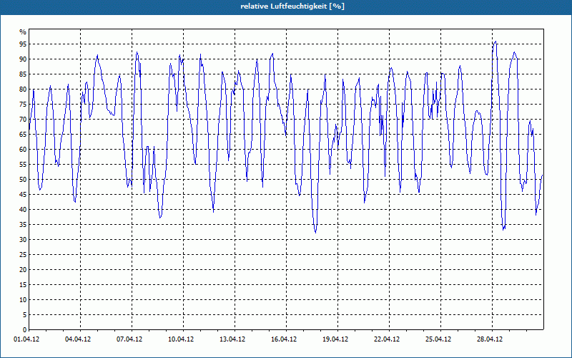Click the y-axis value 40
This screenshot has height=358, width=572.
tap(23, 210)
